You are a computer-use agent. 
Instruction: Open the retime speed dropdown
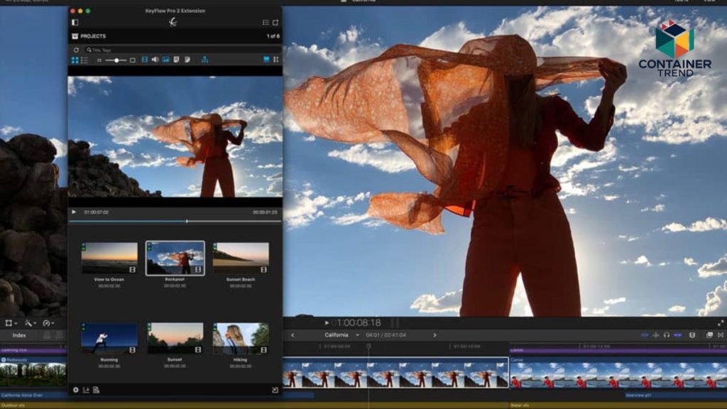[49, 323]
